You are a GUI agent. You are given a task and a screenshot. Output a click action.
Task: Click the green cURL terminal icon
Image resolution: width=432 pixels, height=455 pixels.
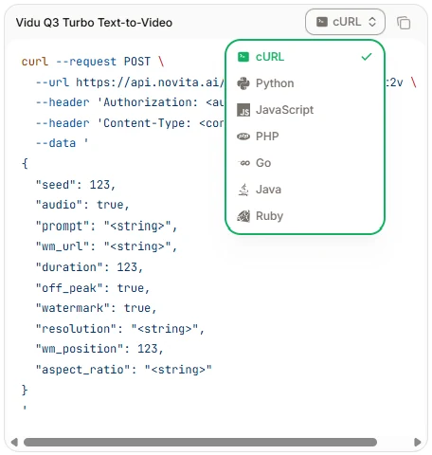[x=243, y=57]
